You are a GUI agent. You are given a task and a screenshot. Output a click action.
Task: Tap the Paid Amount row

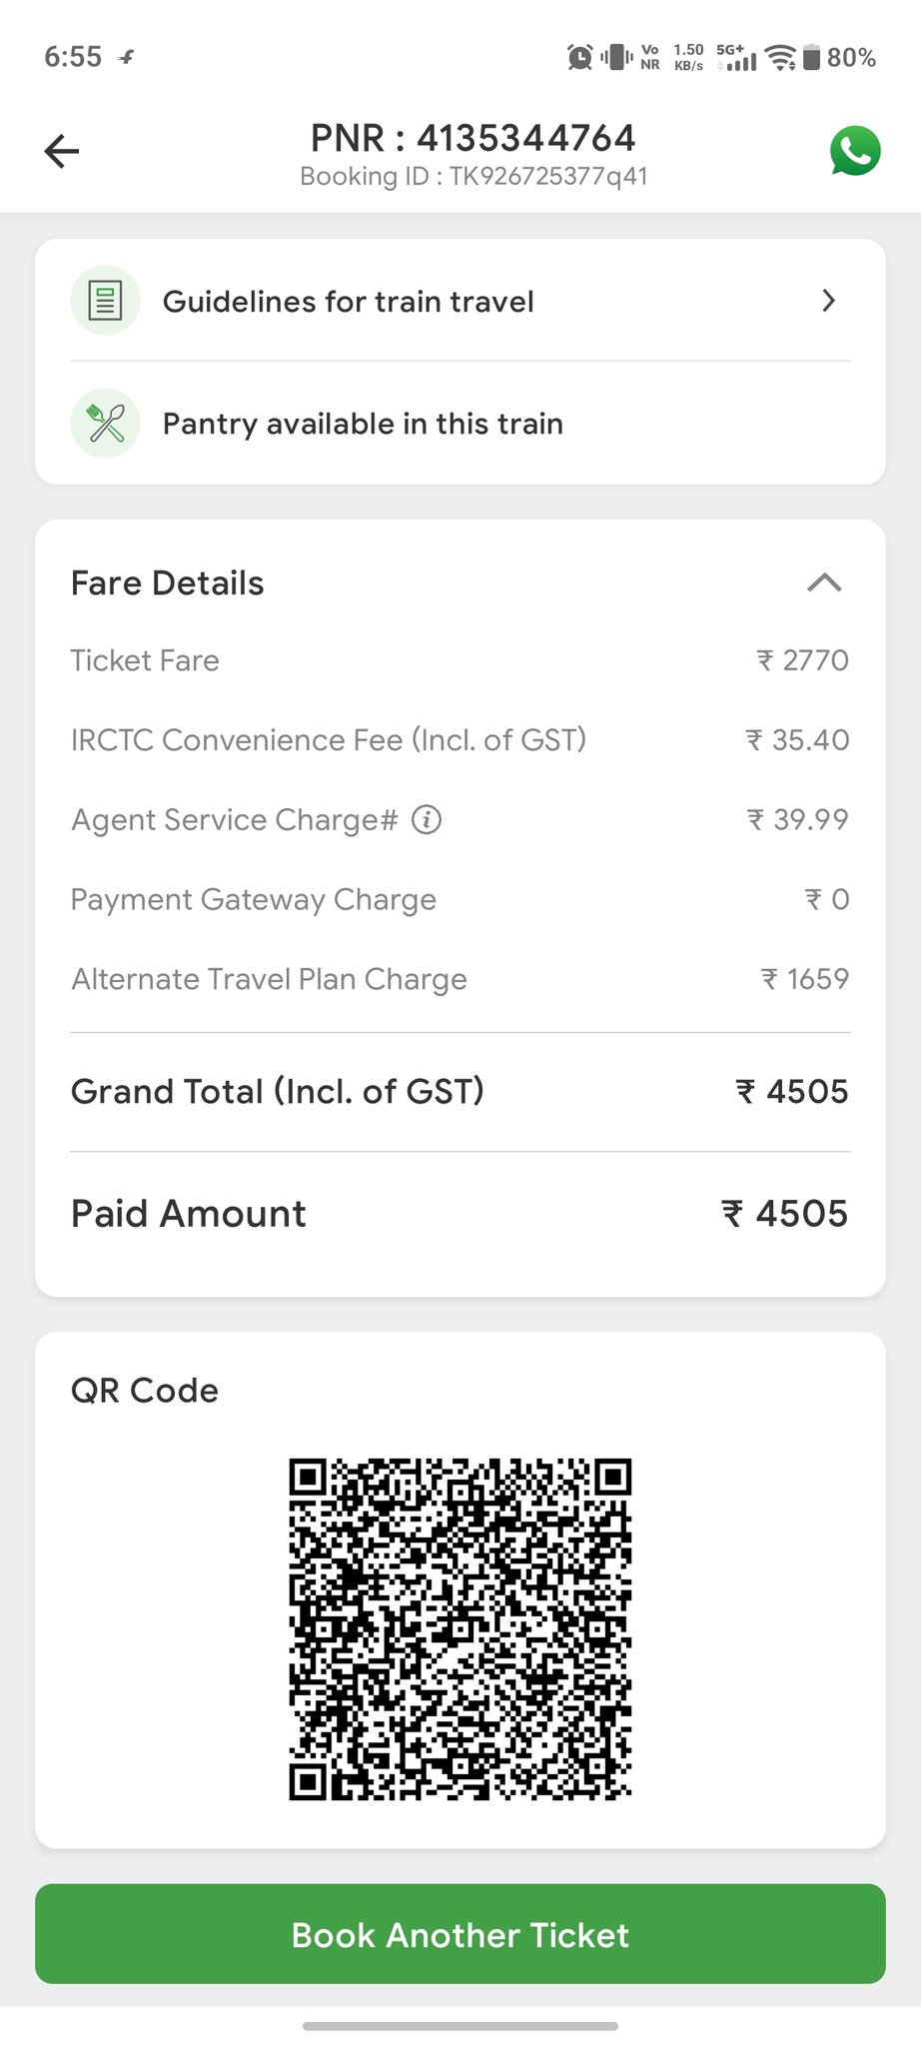tap(460, 1214)
